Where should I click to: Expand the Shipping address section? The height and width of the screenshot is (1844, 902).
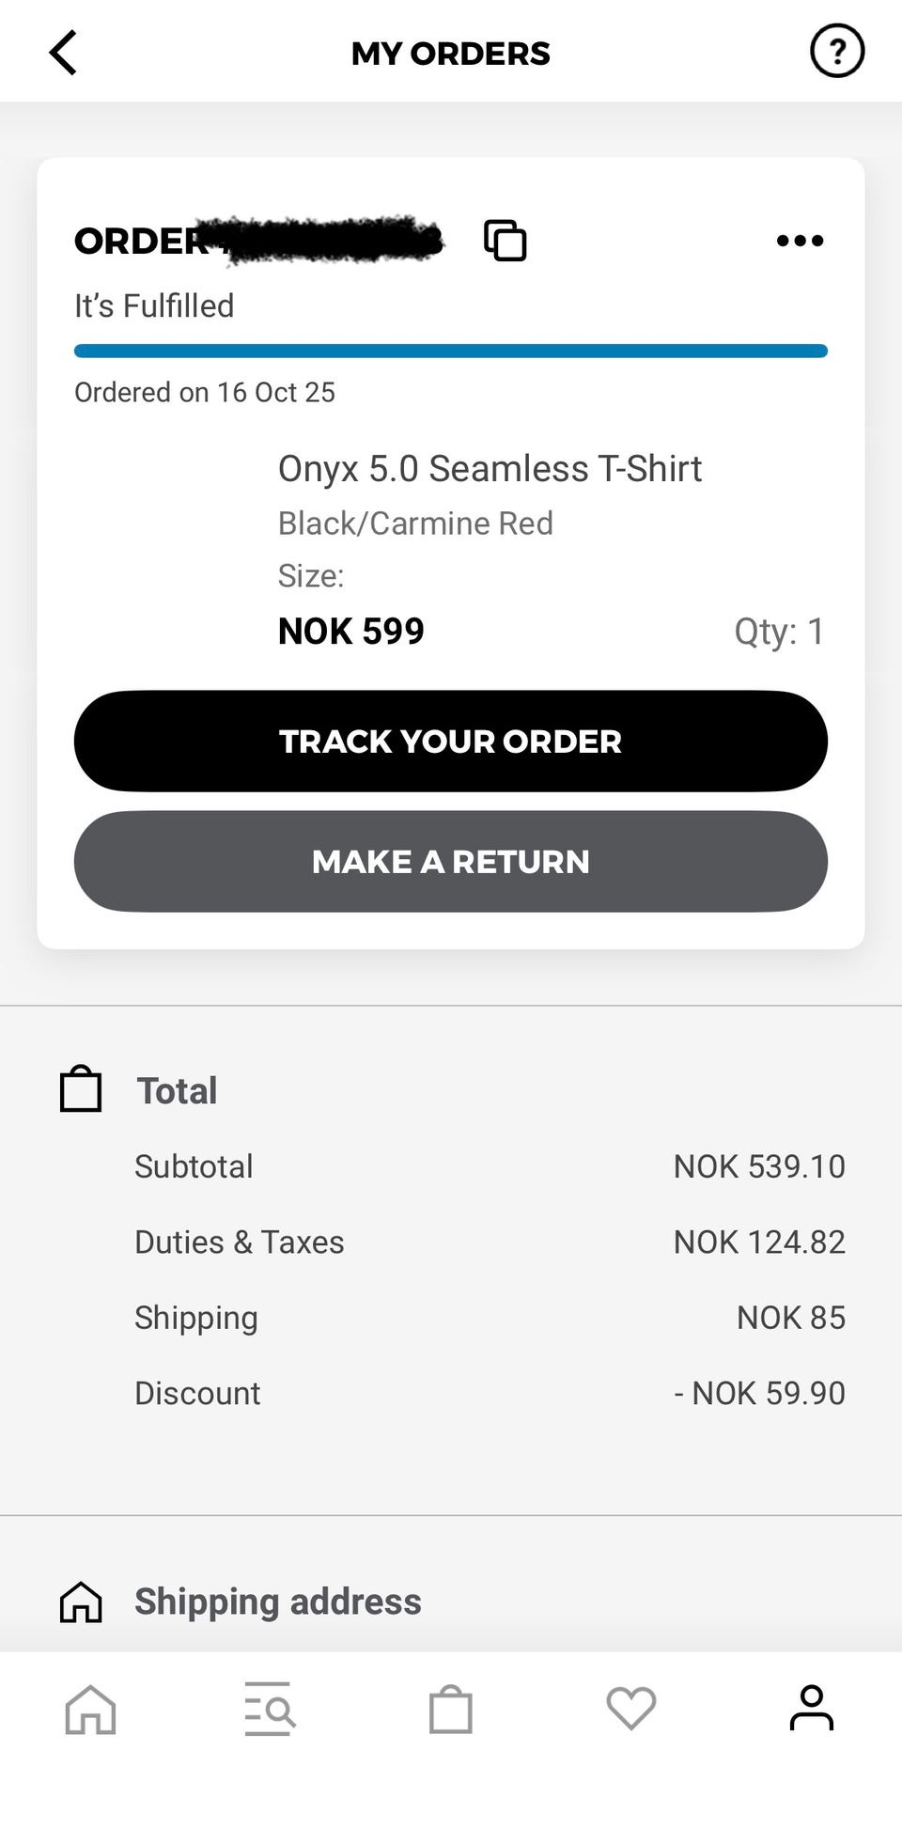(451, 1602)
